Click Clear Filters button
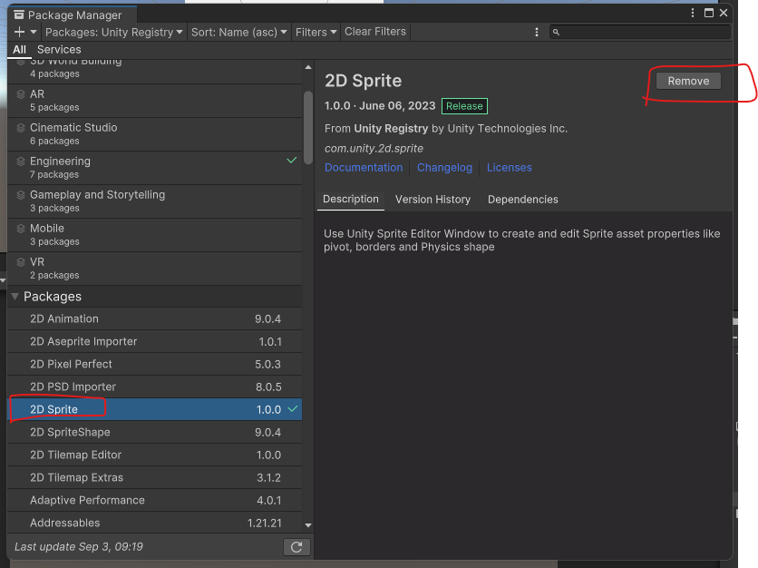 coord(375,32)
